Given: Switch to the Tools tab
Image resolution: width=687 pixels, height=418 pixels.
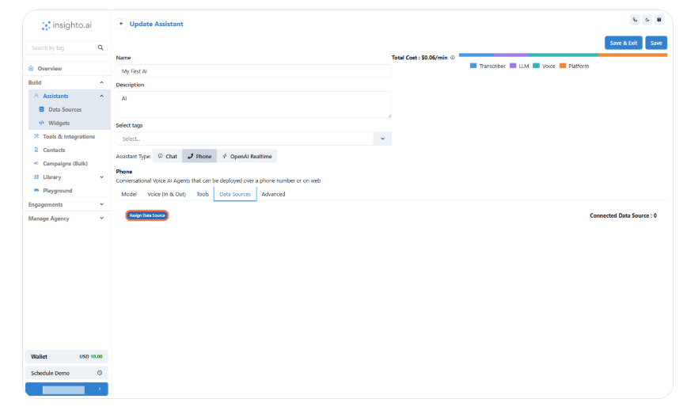Looking at the screenshot, I should click(203, 194).
